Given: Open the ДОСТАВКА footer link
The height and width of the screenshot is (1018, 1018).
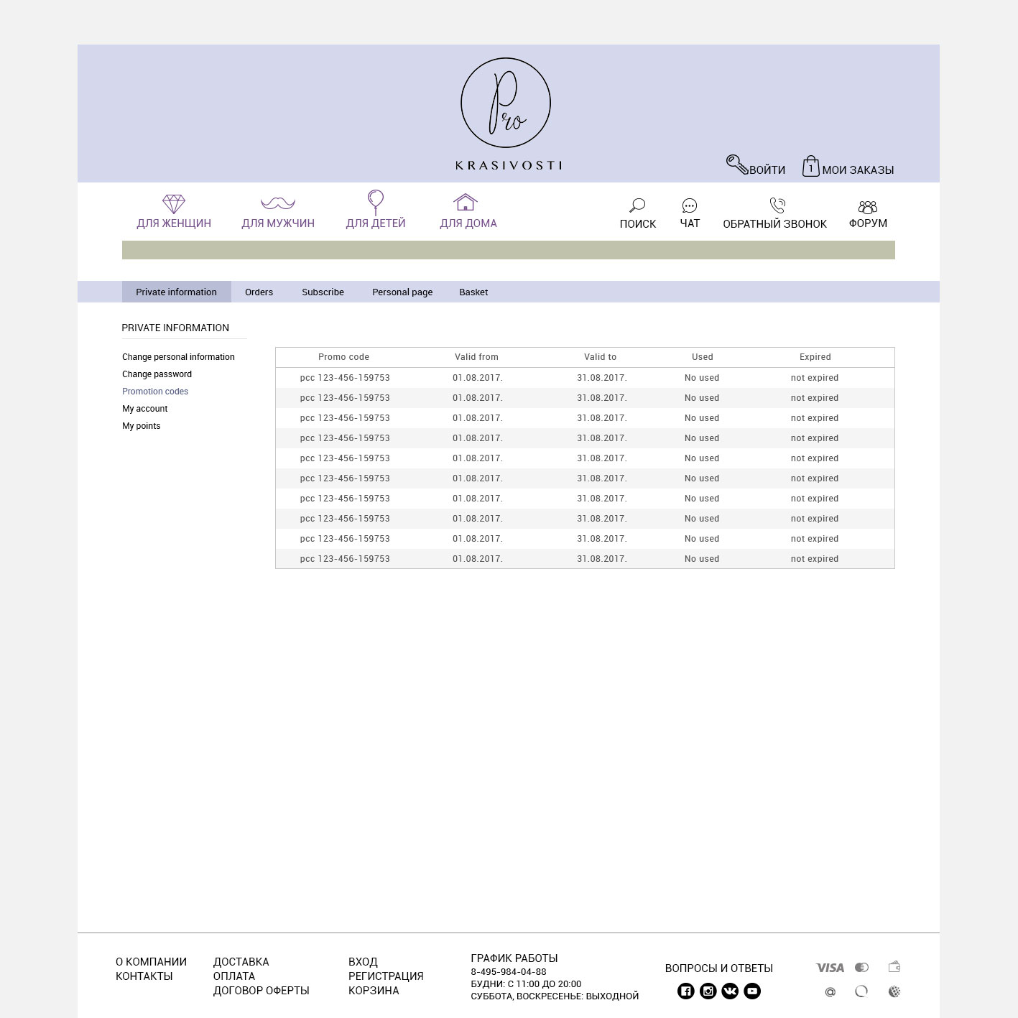Looking at the screenshot, I should (241, 962).
